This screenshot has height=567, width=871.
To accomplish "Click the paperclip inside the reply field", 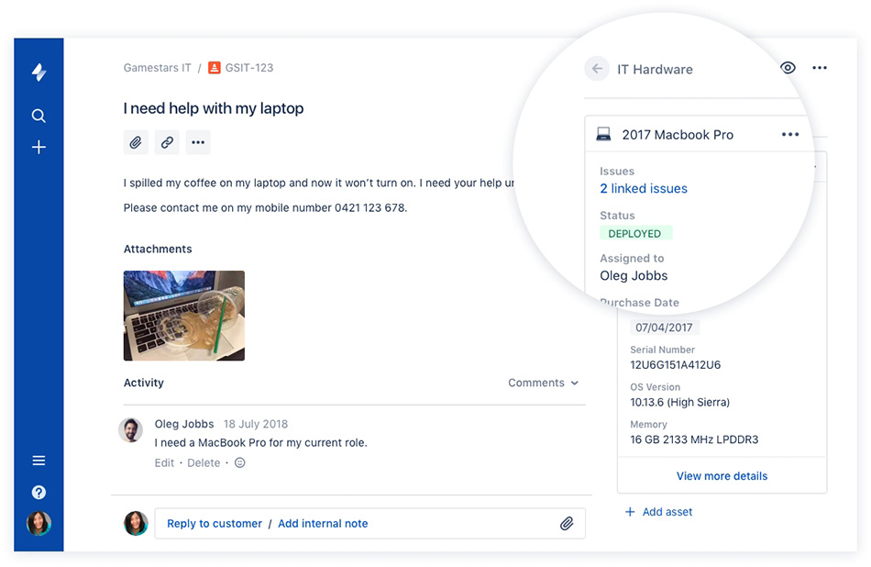I will point(568,523).
